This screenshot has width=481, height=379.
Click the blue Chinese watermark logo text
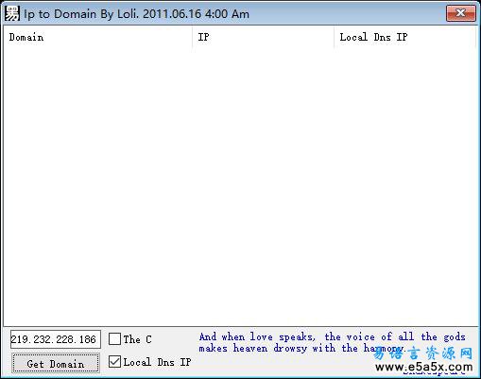(423, 353)
